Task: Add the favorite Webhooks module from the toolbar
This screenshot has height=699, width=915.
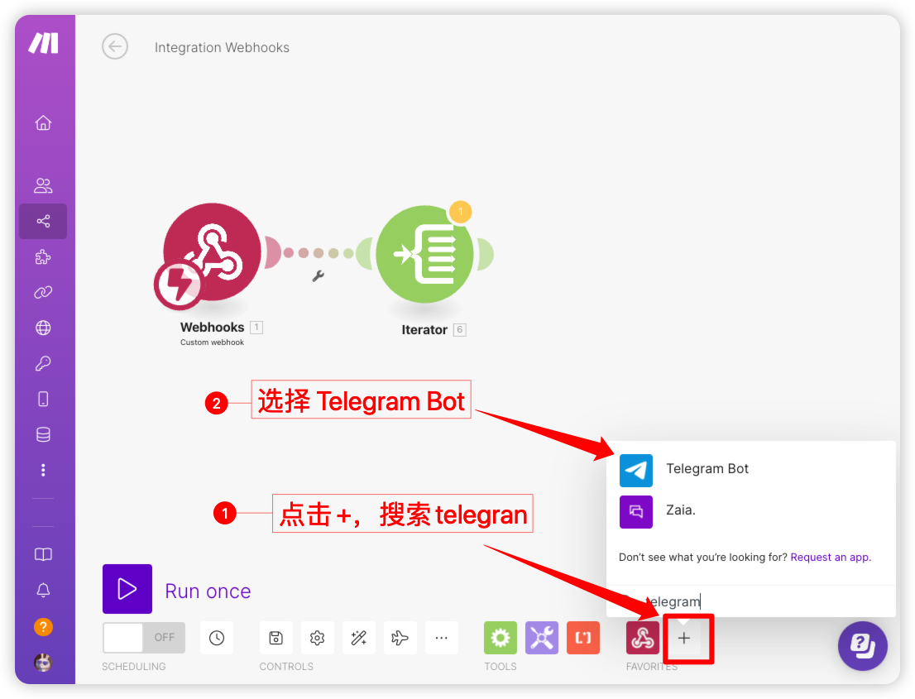Action: pyautogui.click(x=643, y=638)
